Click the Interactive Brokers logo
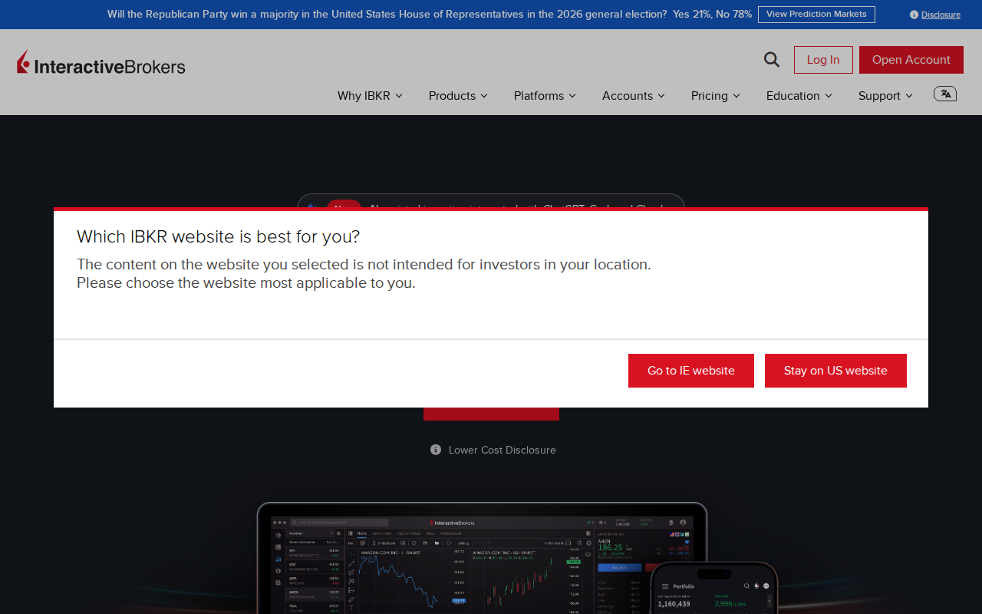The image size is (982, 614). coord(101,62)
